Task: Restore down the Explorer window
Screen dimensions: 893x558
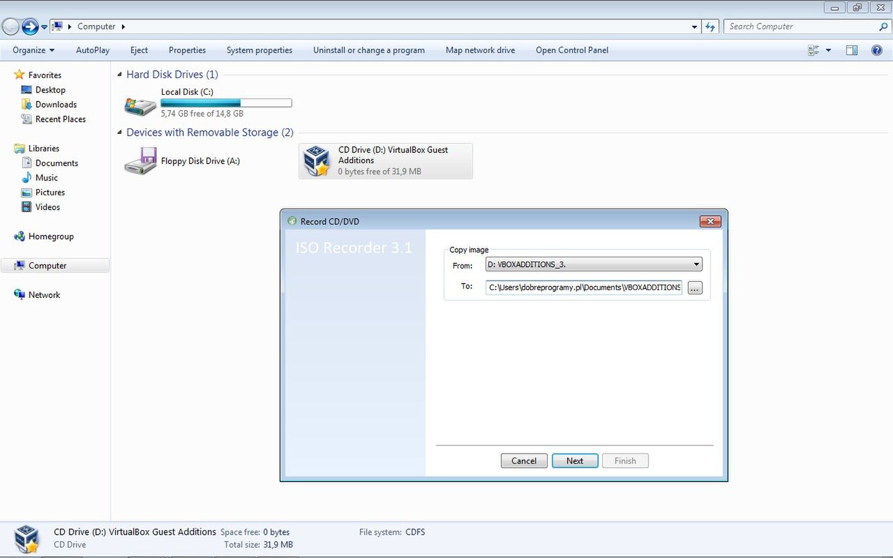Action: pyautogui.click(x=857, y=8)
